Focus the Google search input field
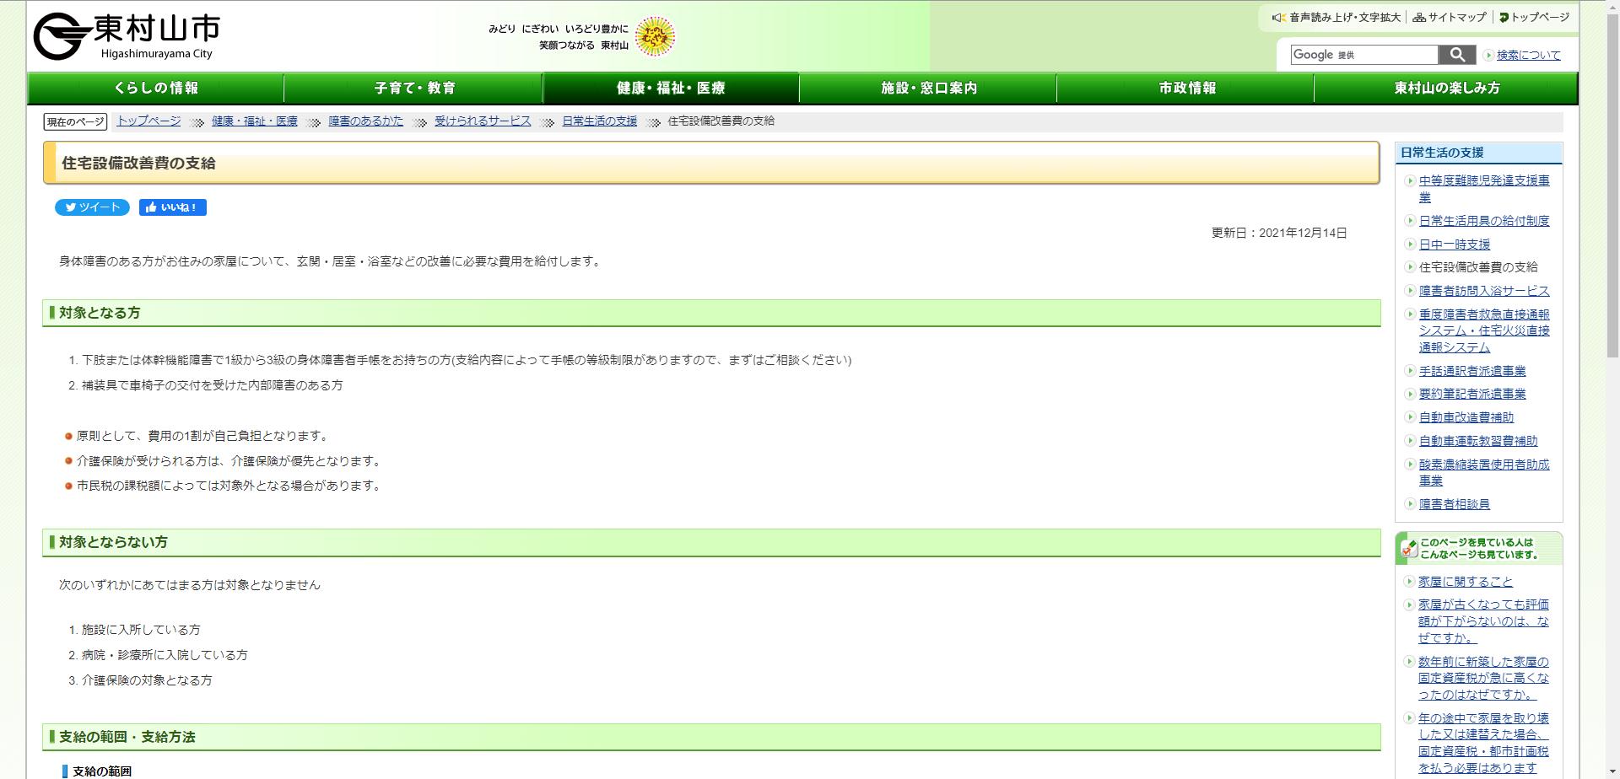Screen dimensions: 1620x779 point(1363,55)
